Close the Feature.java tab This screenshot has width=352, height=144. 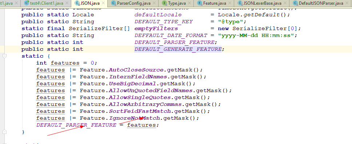click(x=230, y=3)
